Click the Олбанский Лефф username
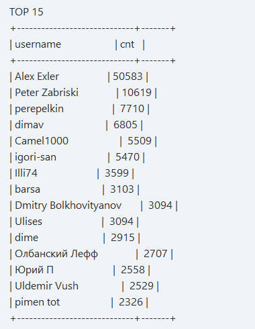 (x=56, y=254)
